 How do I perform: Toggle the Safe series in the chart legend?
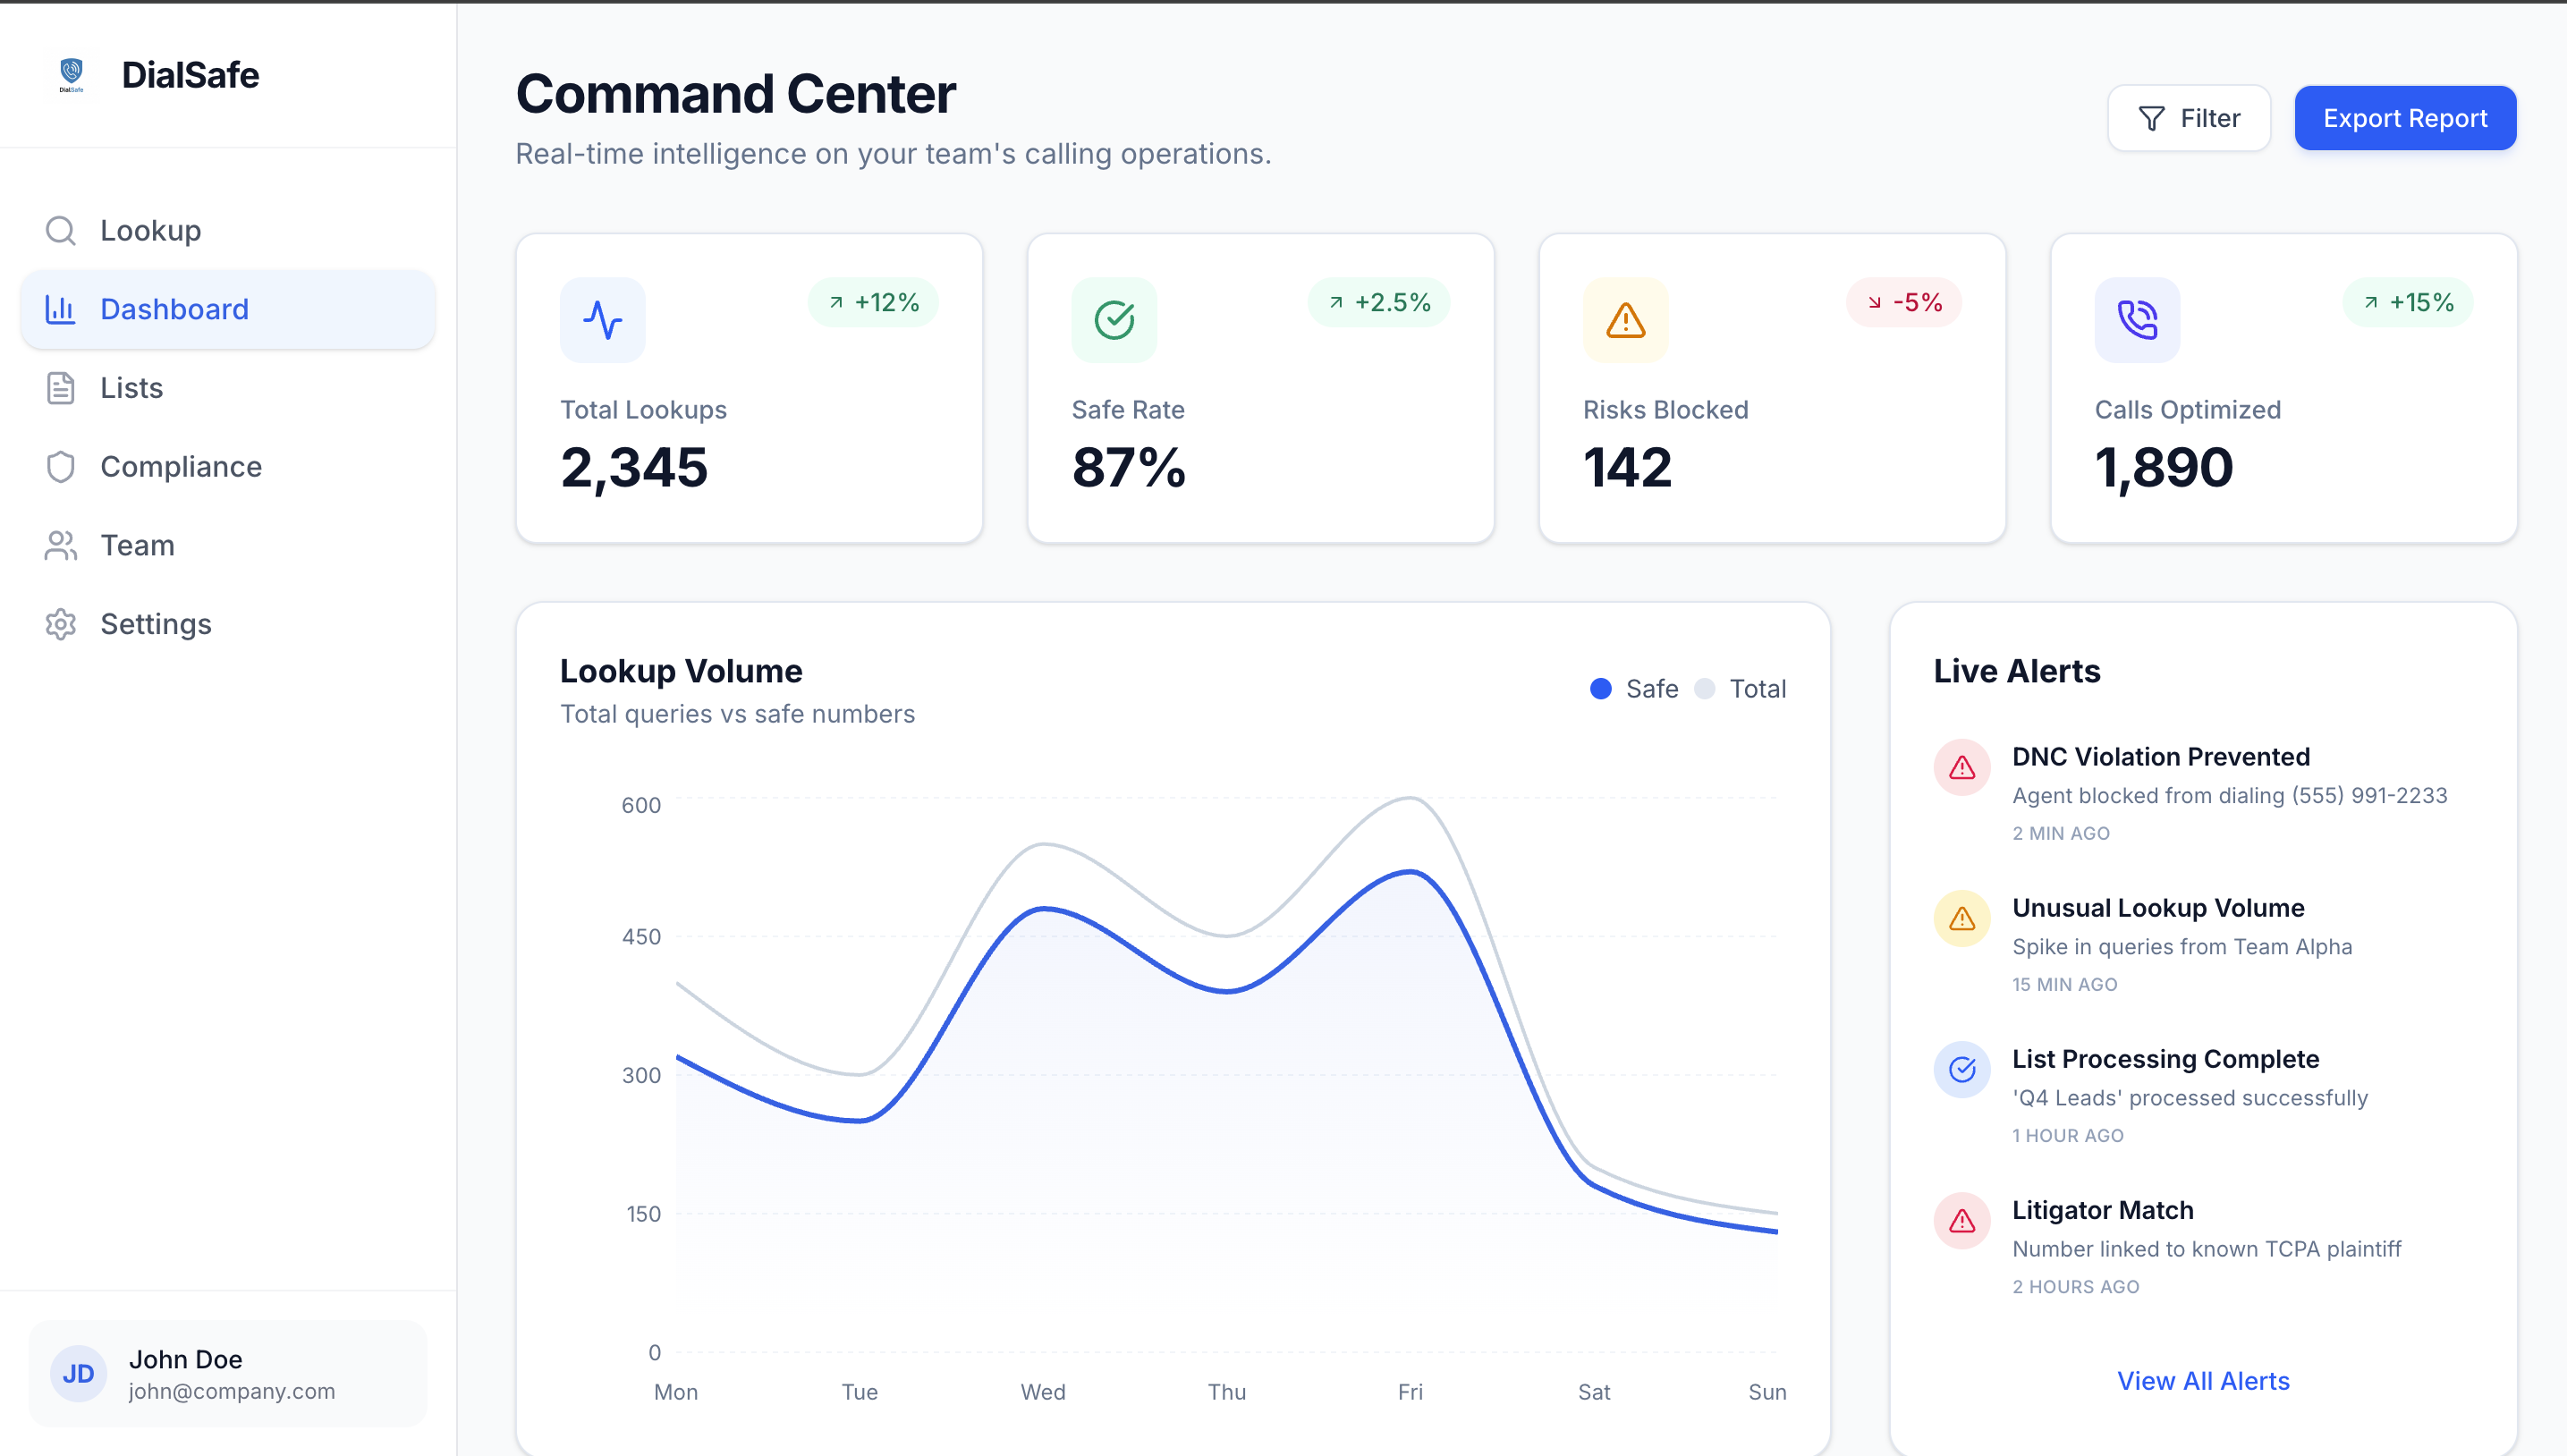(x=1634, y=688)
